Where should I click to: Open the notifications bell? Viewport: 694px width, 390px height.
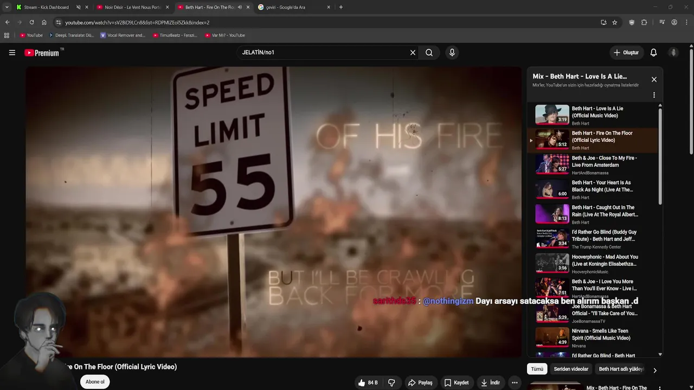point(653,53)
